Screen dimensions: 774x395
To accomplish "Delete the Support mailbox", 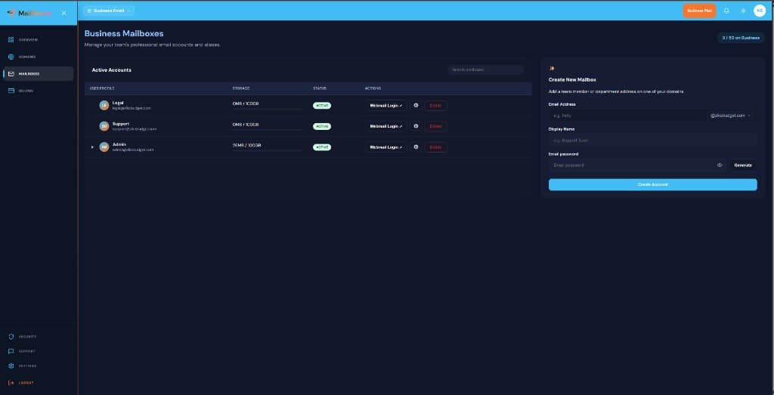I will point(435,126).
